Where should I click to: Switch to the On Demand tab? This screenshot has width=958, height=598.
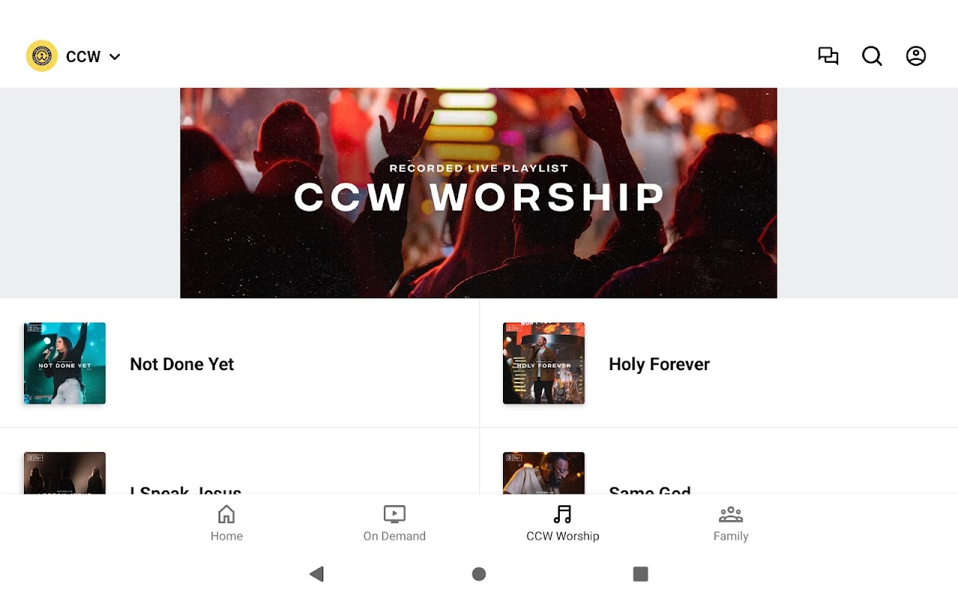[394, 523]
